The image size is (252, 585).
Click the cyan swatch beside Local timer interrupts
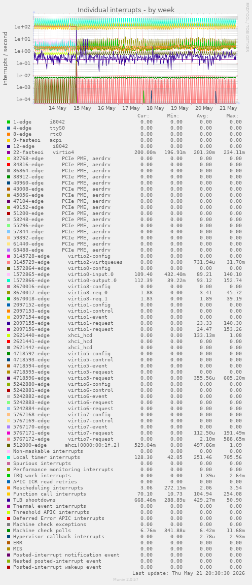coord(9,457)
